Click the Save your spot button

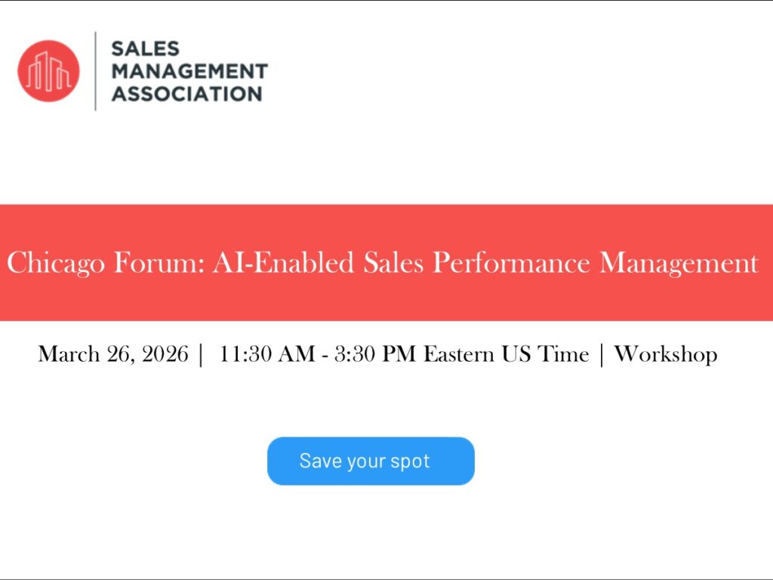371,461
